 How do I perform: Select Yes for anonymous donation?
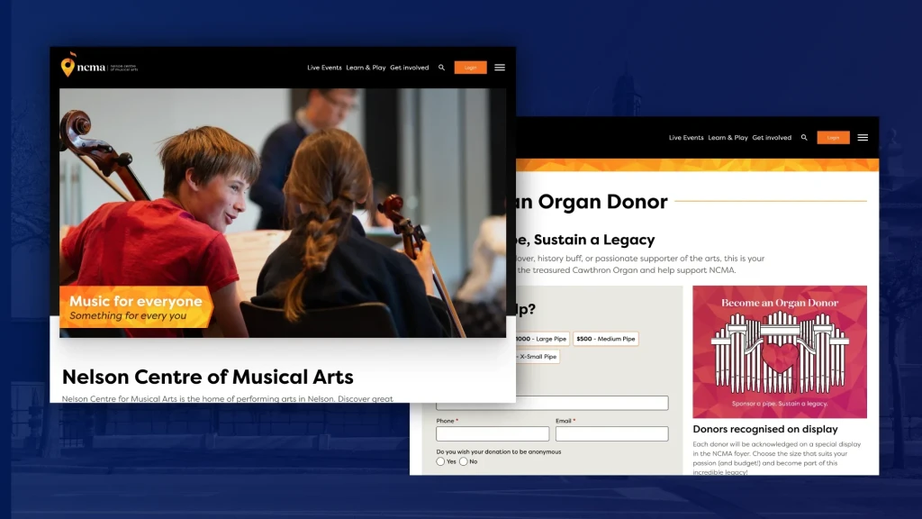click(441, 461)
